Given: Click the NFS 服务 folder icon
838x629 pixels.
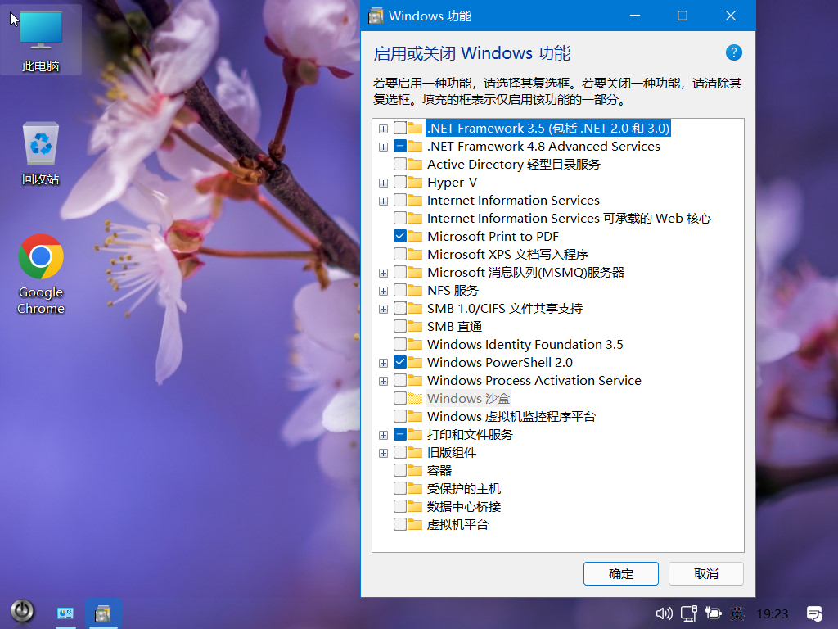Looking at the screenshot, I should pos(415,290).
